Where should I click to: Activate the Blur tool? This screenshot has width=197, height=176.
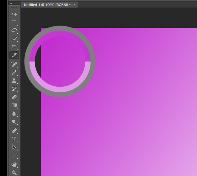(x=14, y=114)
